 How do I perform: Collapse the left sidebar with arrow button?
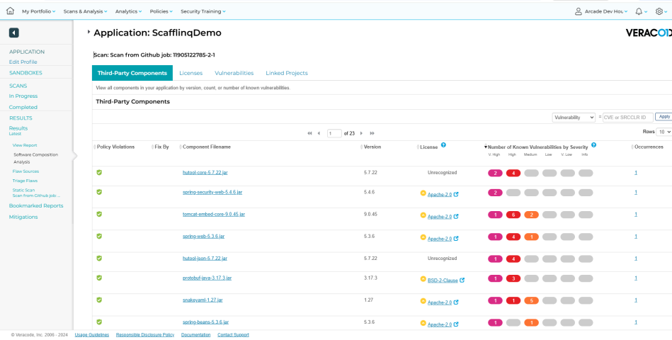(14, 33)
